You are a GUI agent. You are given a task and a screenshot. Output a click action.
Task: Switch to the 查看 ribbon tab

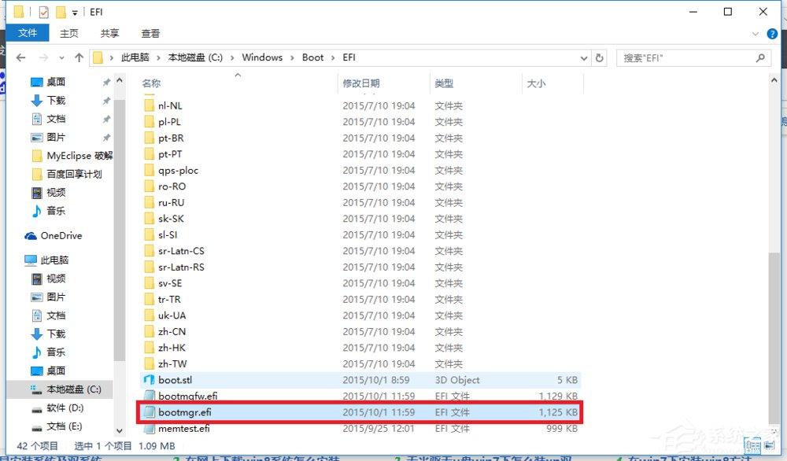(150, 33)
